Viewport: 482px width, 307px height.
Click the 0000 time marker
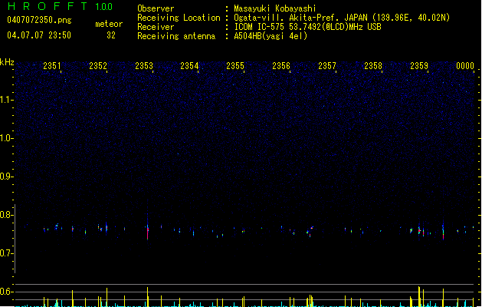(465, 66)
